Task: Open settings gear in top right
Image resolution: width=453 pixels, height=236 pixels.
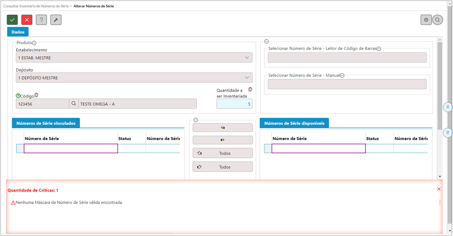Action: (x=426, y=20)
